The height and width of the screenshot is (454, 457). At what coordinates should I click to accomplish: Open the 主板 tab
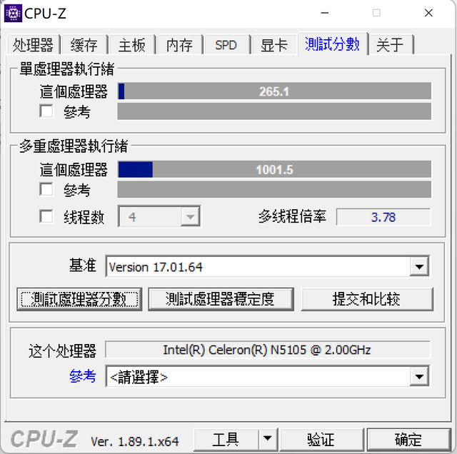(132, 45)
